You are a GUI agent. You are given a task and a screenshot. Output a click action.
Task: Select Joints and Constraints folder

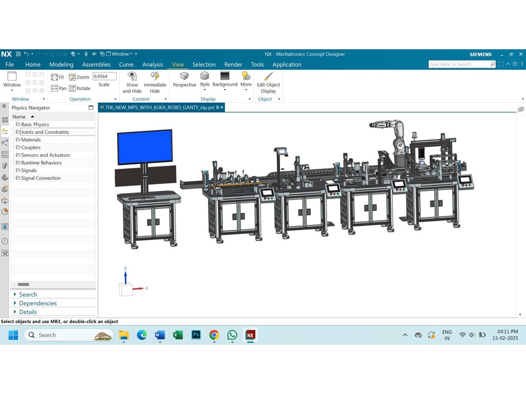(x=43, y=132)
